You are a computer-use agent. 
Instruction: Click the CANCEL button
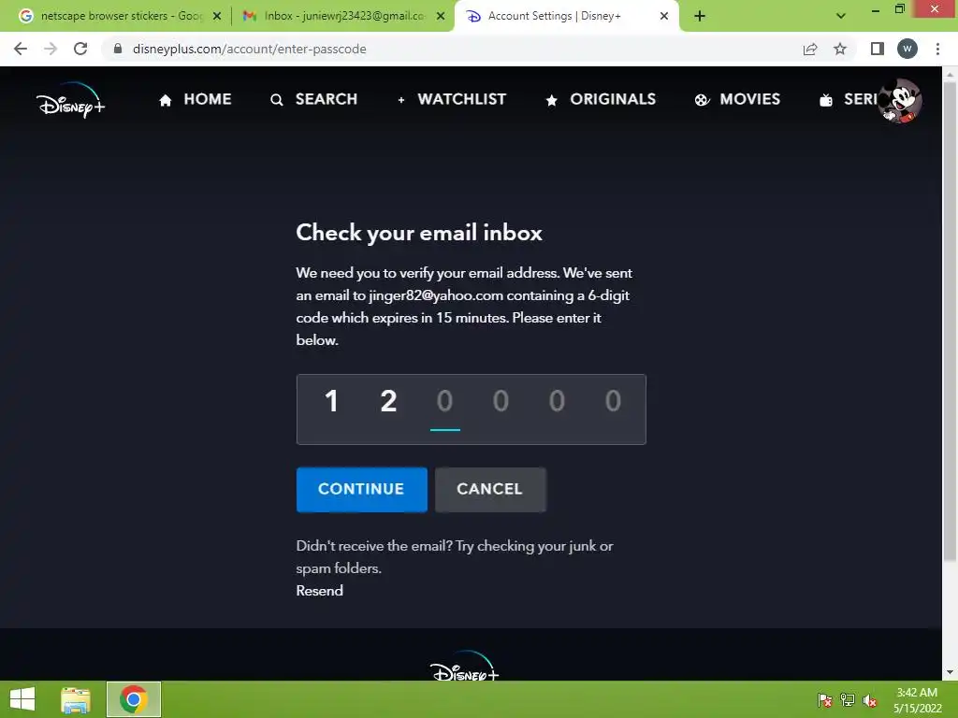(x=490, y=489)
